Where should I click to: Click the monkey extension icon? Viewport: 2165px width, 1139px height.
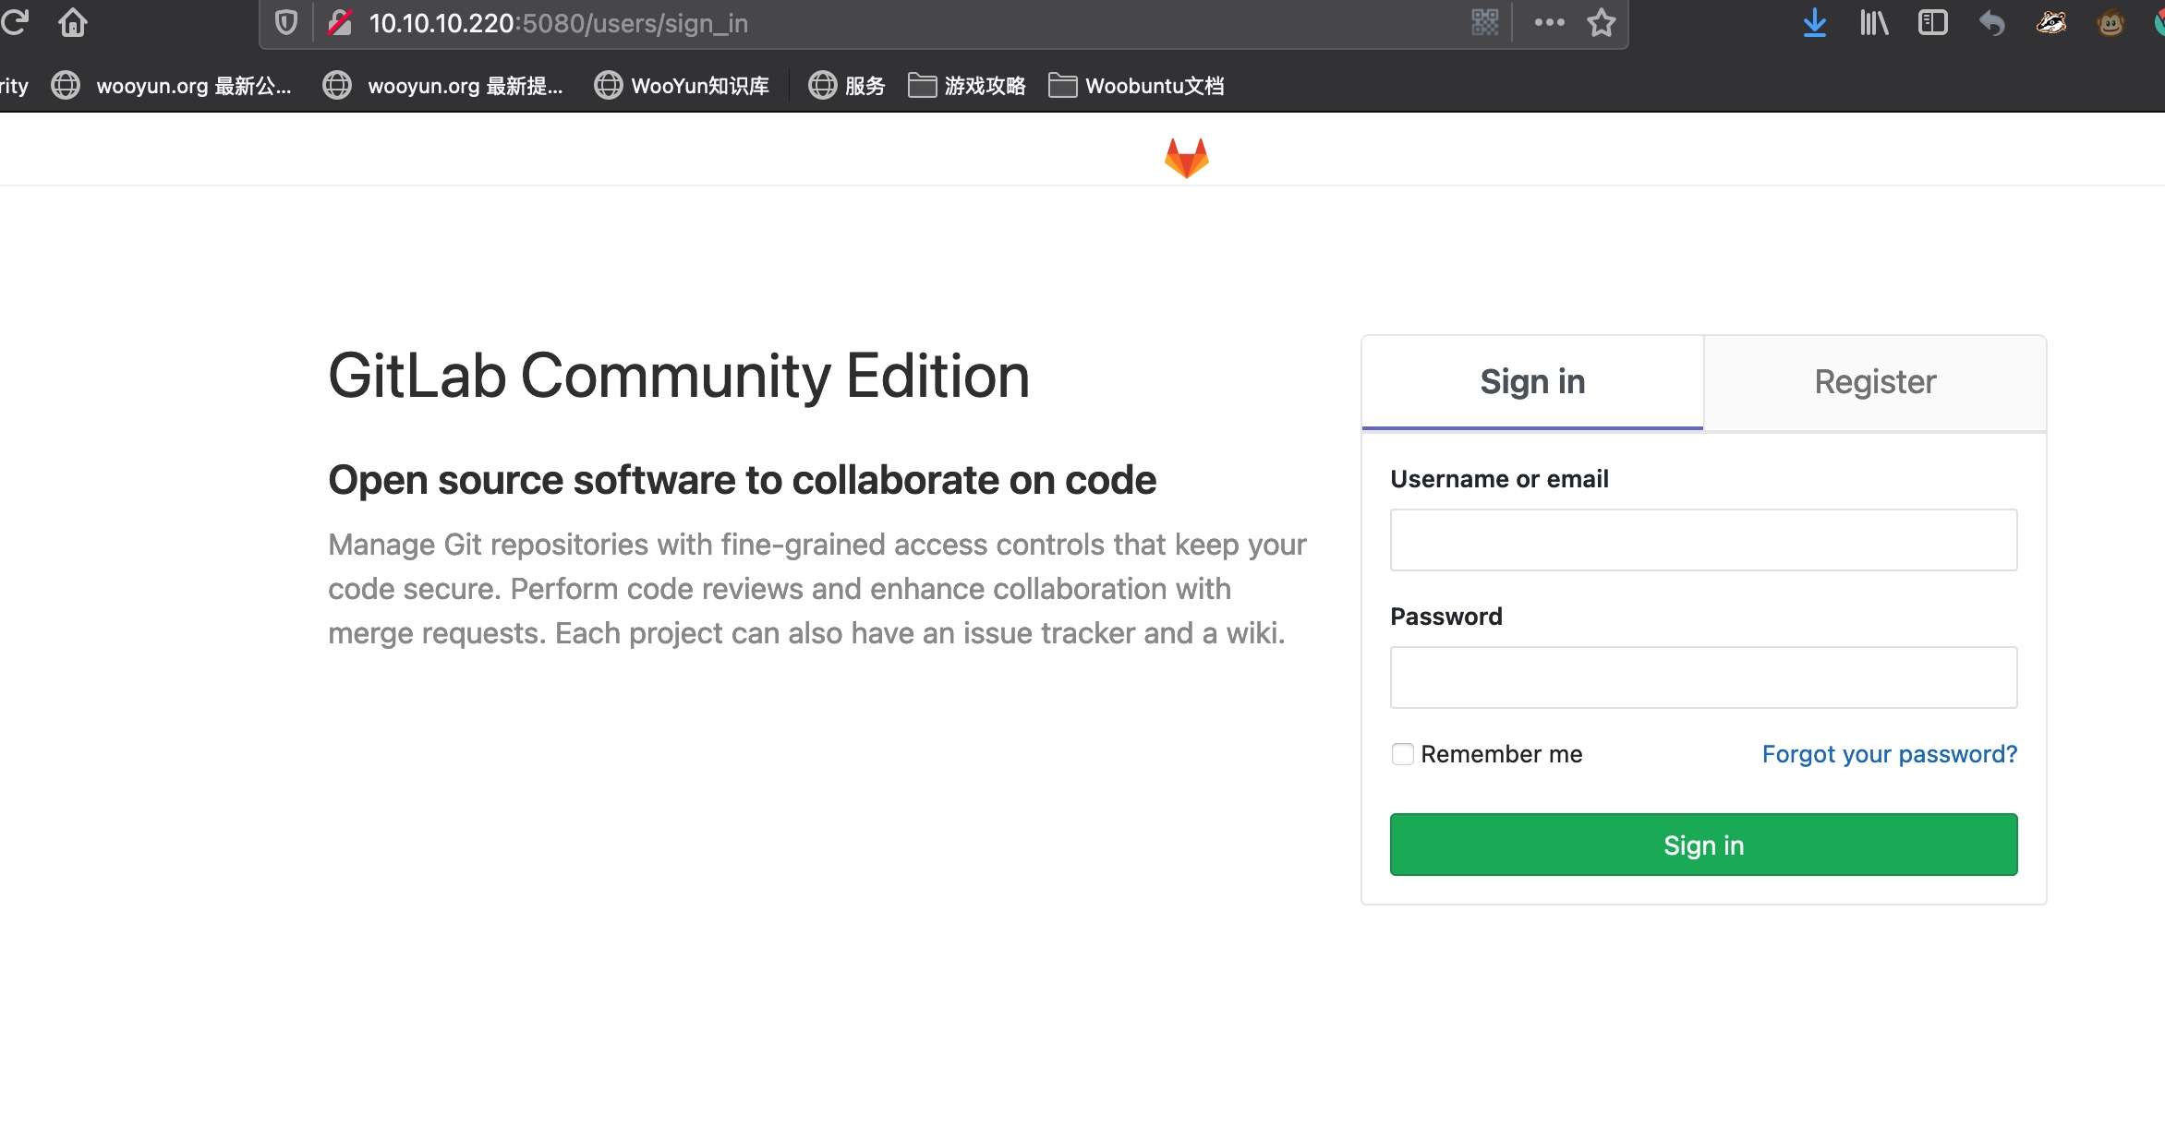[2110, 23]
